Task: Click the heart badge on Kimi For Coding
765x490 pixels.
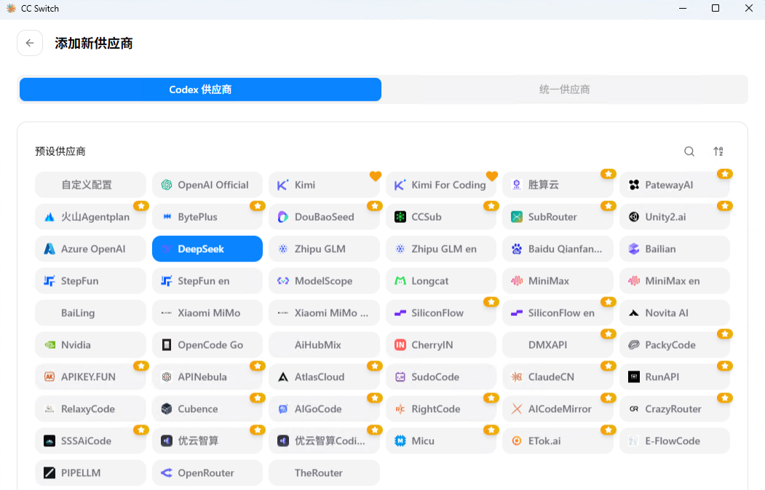Action: tap(492, 175)
